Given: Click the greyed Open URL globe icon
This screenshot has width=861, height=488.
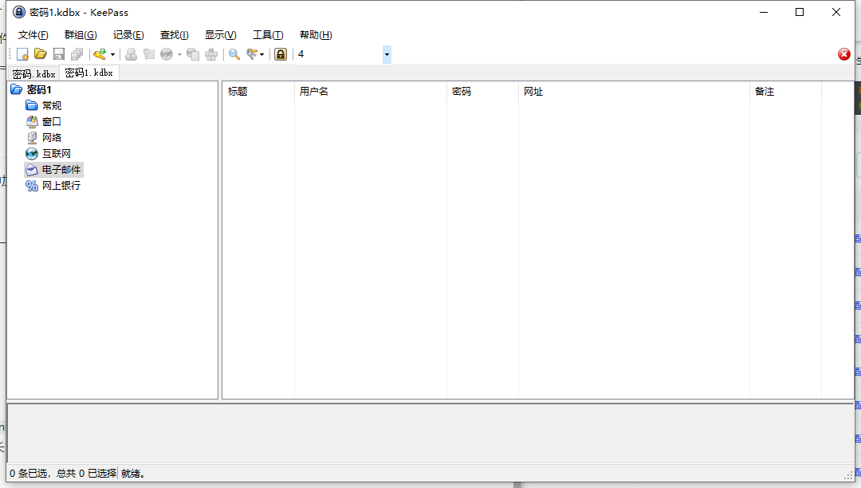Looking at the screenshot, I should point(167,53).
